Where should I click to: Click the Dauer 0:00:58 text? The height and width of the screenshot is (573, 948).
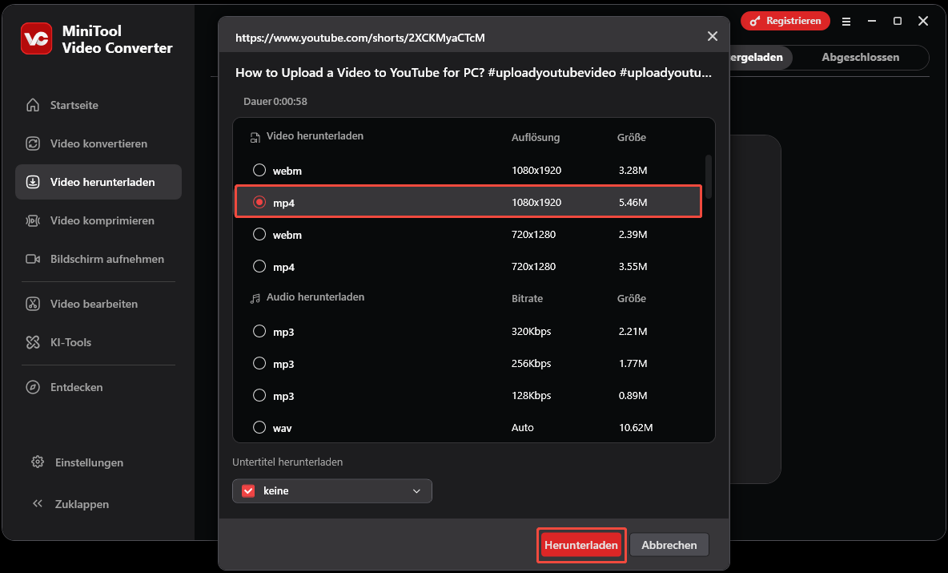275,101
